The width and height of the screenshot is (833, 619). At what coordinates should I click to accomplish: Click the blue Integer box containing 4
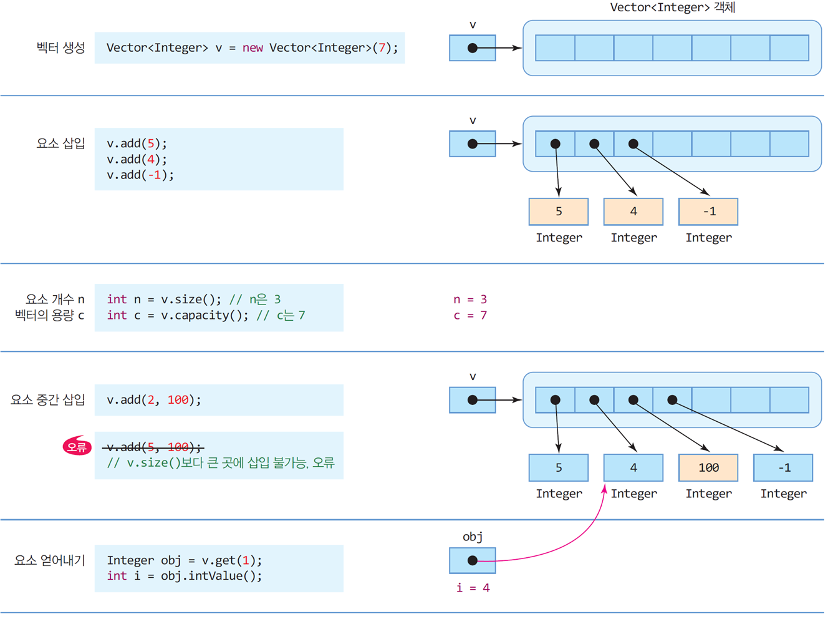[633, 468]
